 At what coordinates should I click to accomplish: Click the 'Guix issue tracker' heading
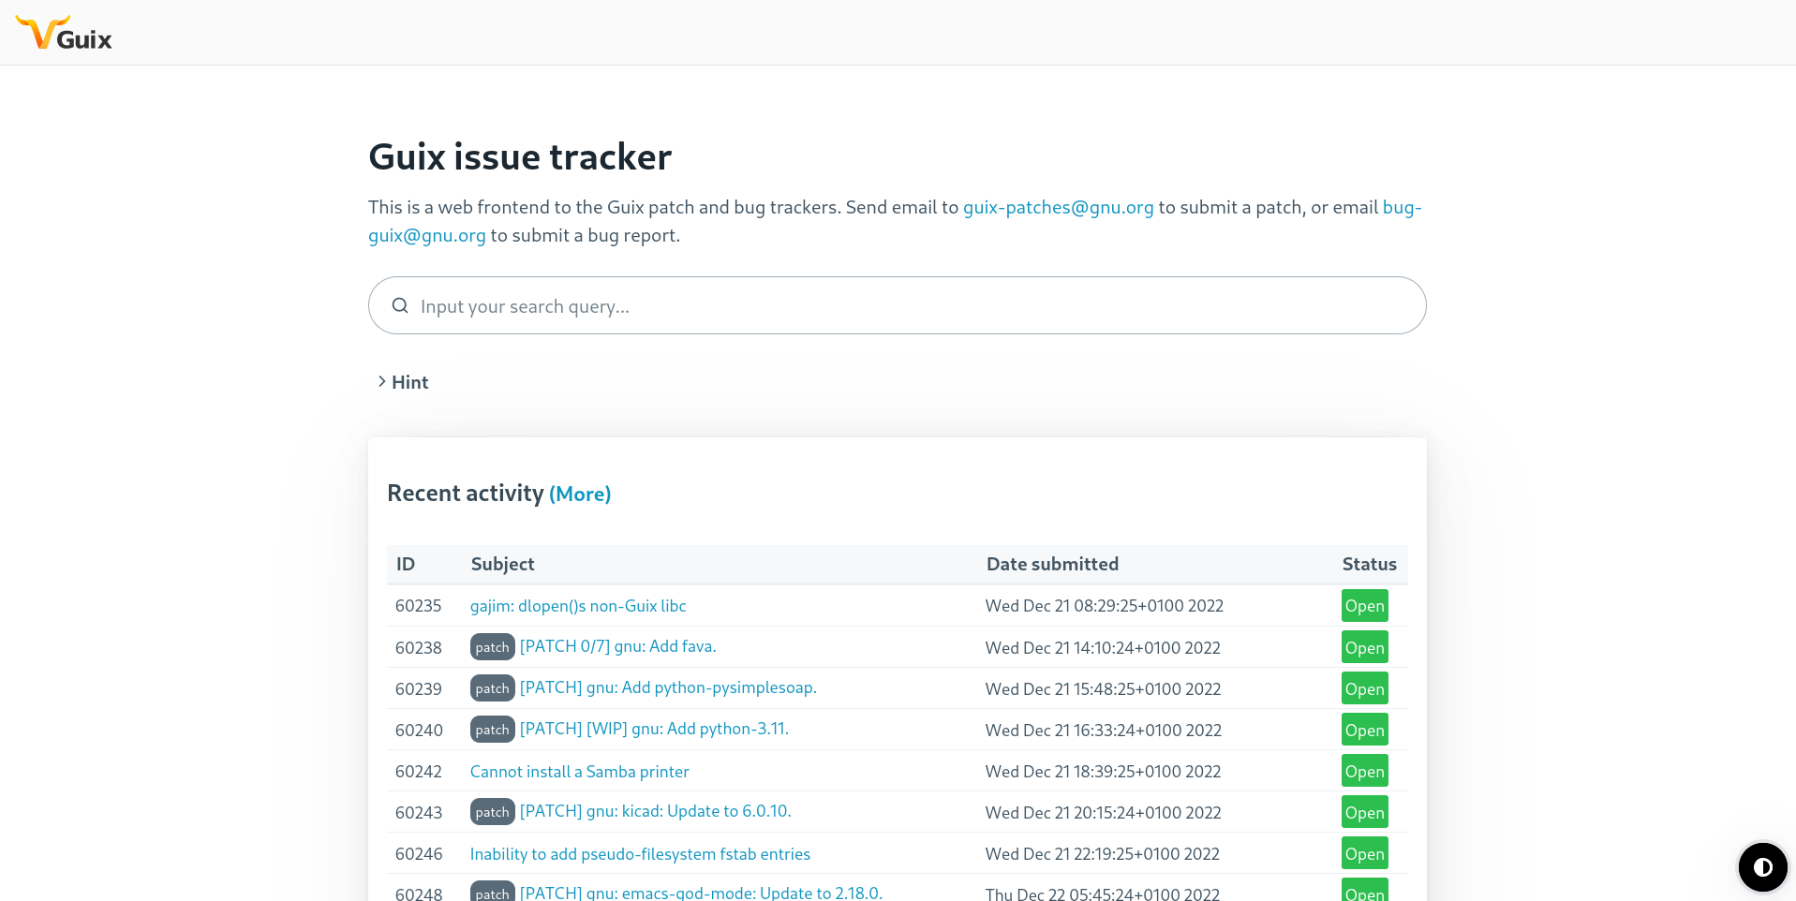pos(520,156)
